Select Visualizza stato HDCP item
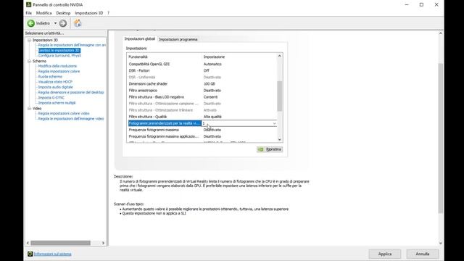Image resolution: width=464 pixels, height=261 pixels. click(x=55, y=82)
